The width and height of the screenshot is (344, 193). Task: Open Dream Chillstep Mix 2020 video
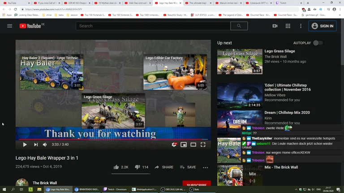(287, 113)
